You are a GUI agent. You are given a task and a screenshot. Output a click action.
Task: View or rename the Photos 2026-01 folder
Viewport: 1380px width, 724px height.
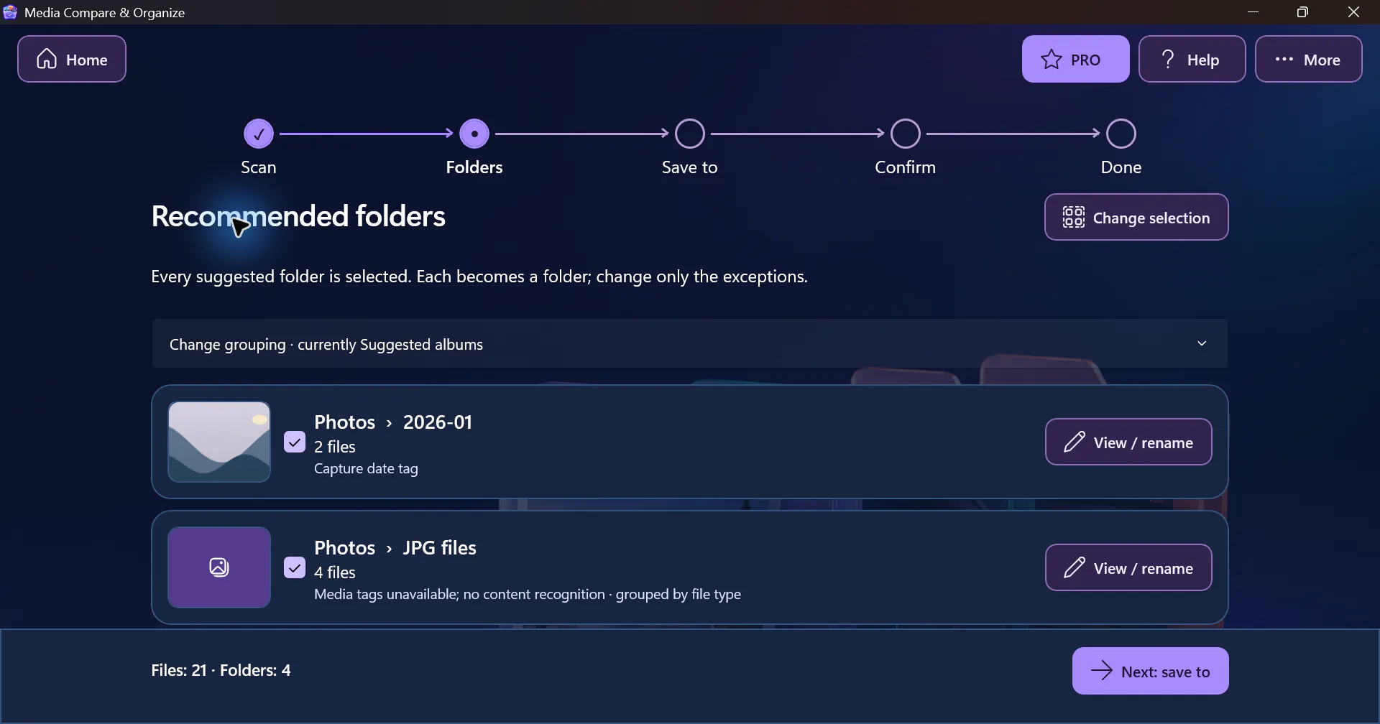click(x=1128, y=442)
